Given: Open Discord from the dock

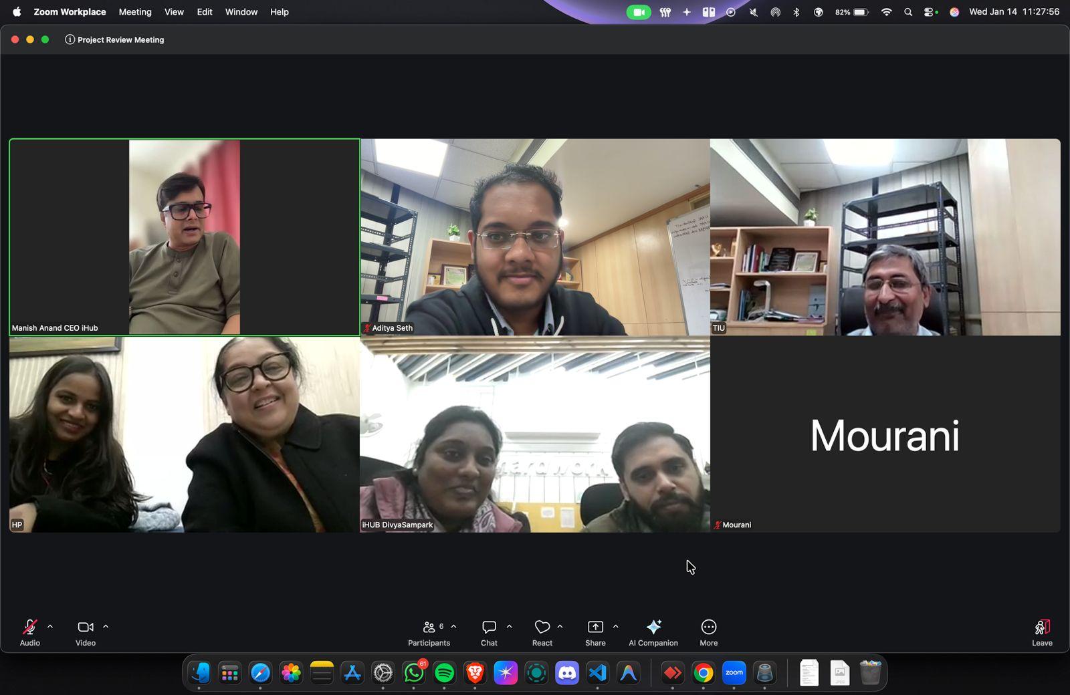Looking at the screenshot, I should (567, 673).
